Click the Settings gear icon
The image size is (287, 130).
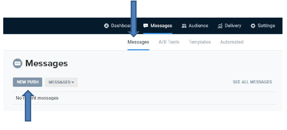tap(253, 26)
